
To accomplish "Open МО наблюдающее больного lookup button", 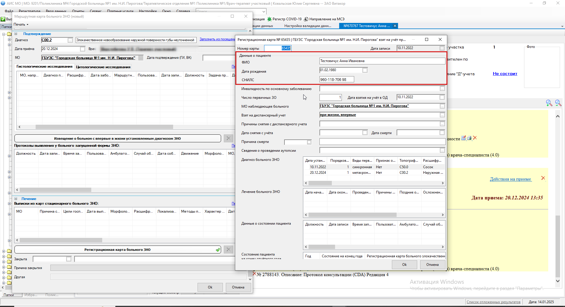I will click(x=442, y=106).
